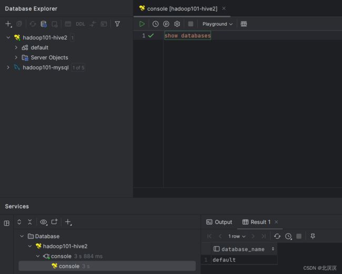Click the Duplicate data source icon
The height and width of the screenshot is (274, 342).
(x=19, y=24)
